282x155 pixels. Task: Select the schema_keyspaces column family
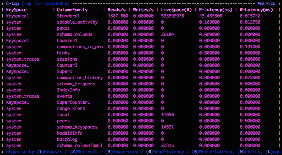click(x=77, y=127)
